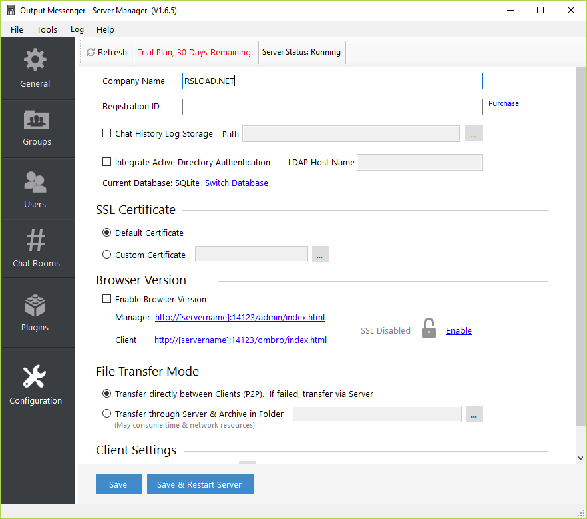Check Integrate Active Directory Authentication
Viewport: 587px width, 519px height.
click(106, 162)
